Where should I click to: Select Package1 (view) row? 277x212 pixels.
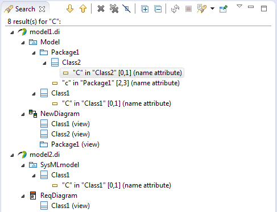click(75, 144)
